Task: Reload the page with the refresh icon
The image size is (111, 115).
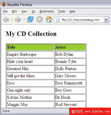Action: click(x=30, y=19)
